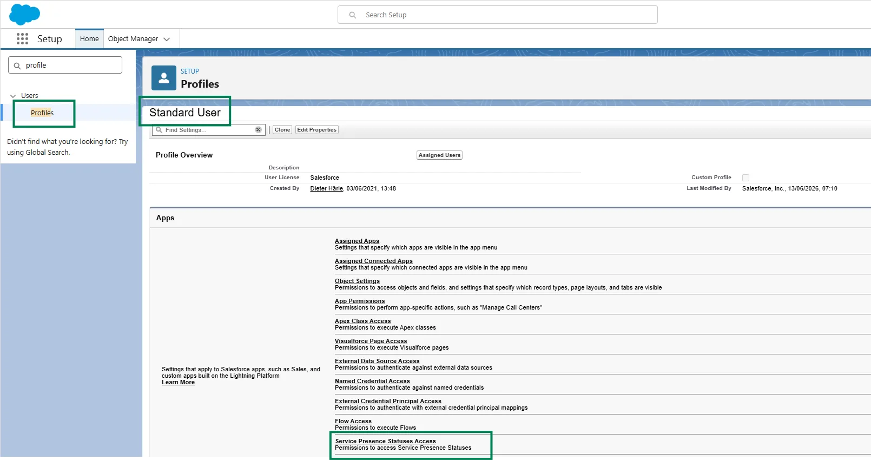Click the Find Settings magnifier icon

coord(159,130)
